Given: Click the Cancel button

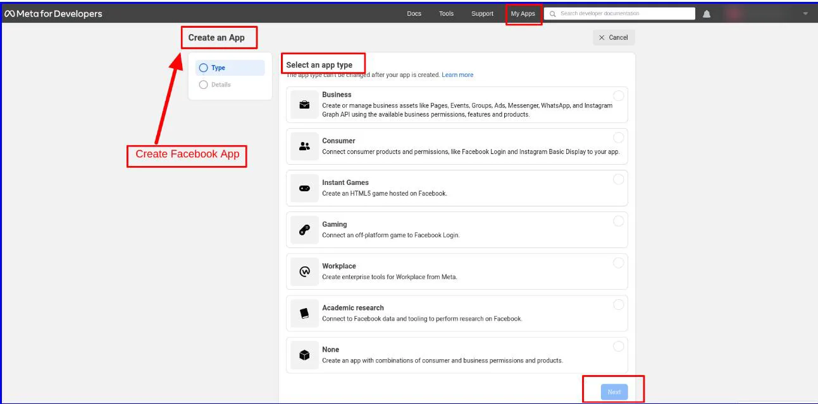Looking at the screenshot, I should [614, 37].
